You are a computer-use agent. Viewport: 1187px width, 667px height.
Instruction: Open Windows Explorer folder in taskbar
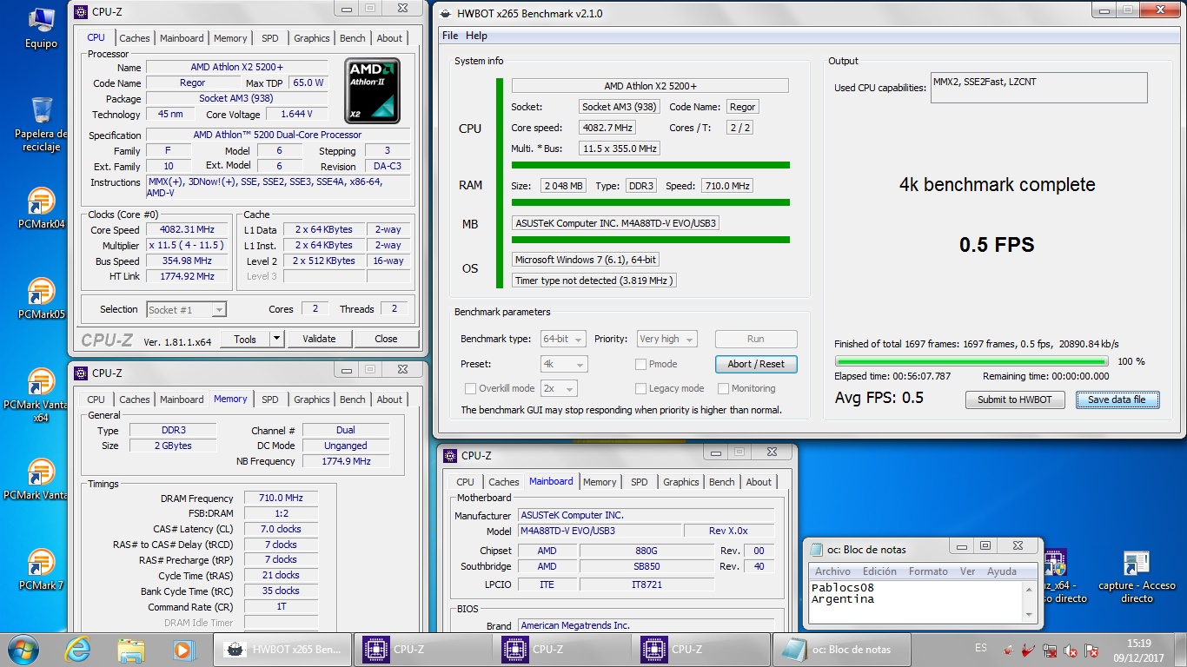pyautogui.click(x=131, y=649)
